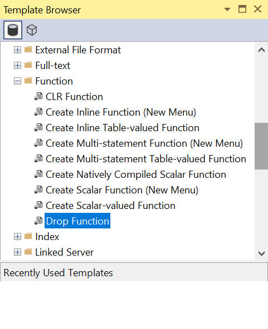Click the Drop Function template icon
268x329 pixels.
[38, 221]
